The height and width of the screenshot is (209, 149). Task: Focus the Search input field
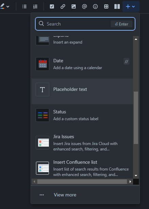(85, 24)
